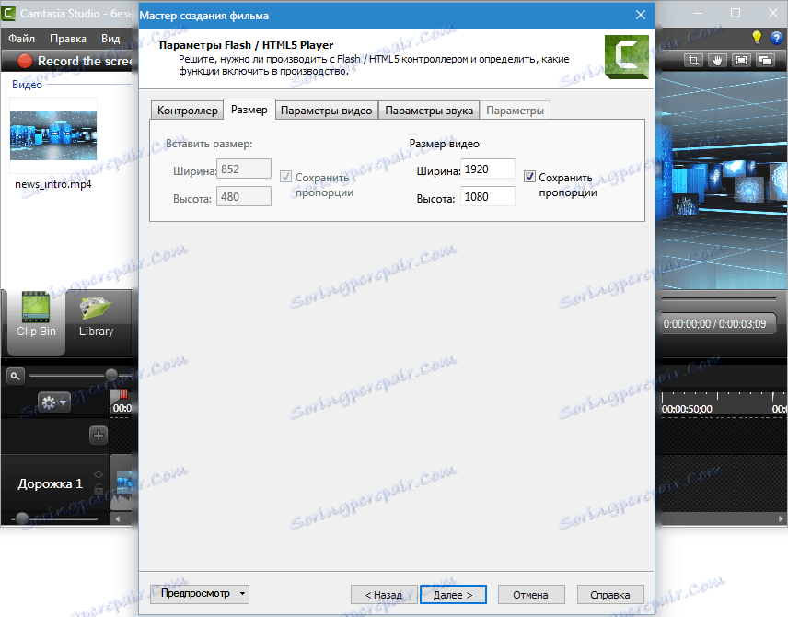Select the Pan hand tool above the preview
Screen dimensions: 788x617
pyautogui.click(x=717, y=59)
